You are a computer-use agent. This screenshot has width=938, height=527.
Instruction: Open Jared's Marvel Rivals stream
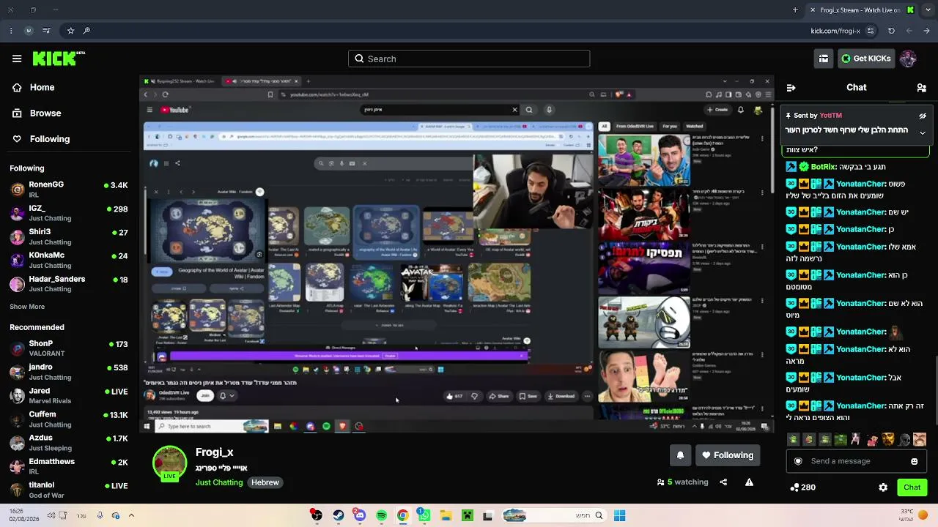70,395
